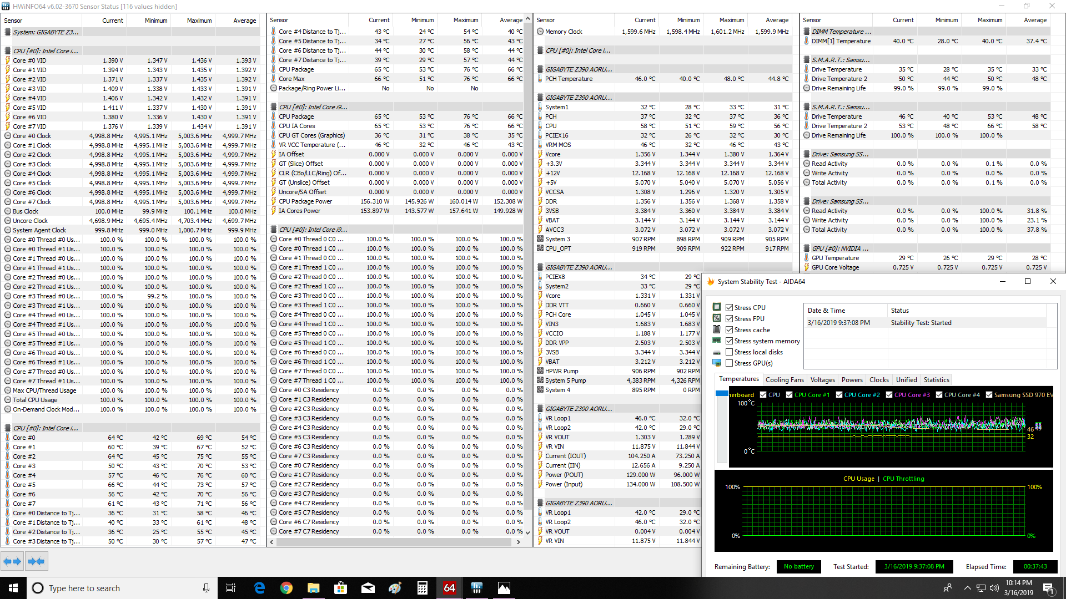The image size is (1066, 599).
Task: Uncheck the Stress FPU checkbox
Action: point(730,318)
